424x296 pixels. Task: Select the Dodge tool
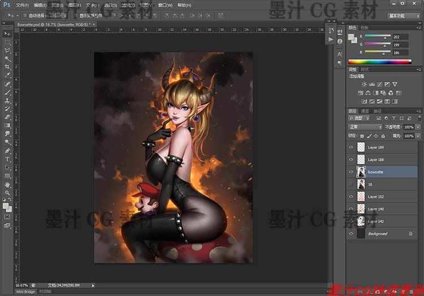click(7, 142)
